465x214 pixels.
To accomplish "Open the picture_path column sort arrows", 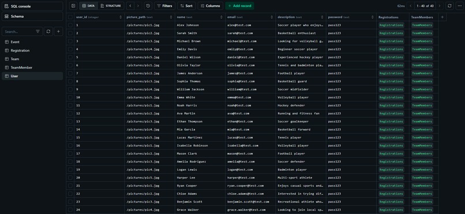I will click(x=171, y=17).
